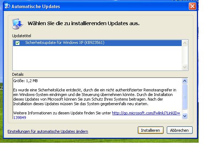Click the Details scroll down arrow
Image resolution: width=204 pixels, height=153 pixels.
[x=185, y=116]
